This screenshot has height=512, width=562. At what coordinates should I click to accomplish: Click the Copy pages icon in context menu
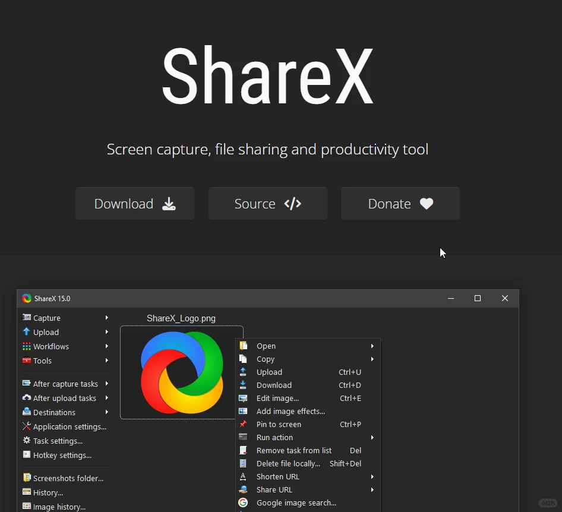[244, 359]
